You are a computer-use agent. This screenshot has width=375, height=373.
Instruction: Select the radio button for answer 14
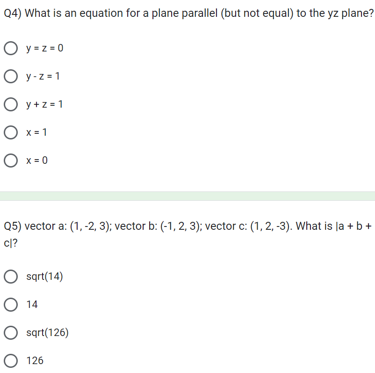(10, 304)
